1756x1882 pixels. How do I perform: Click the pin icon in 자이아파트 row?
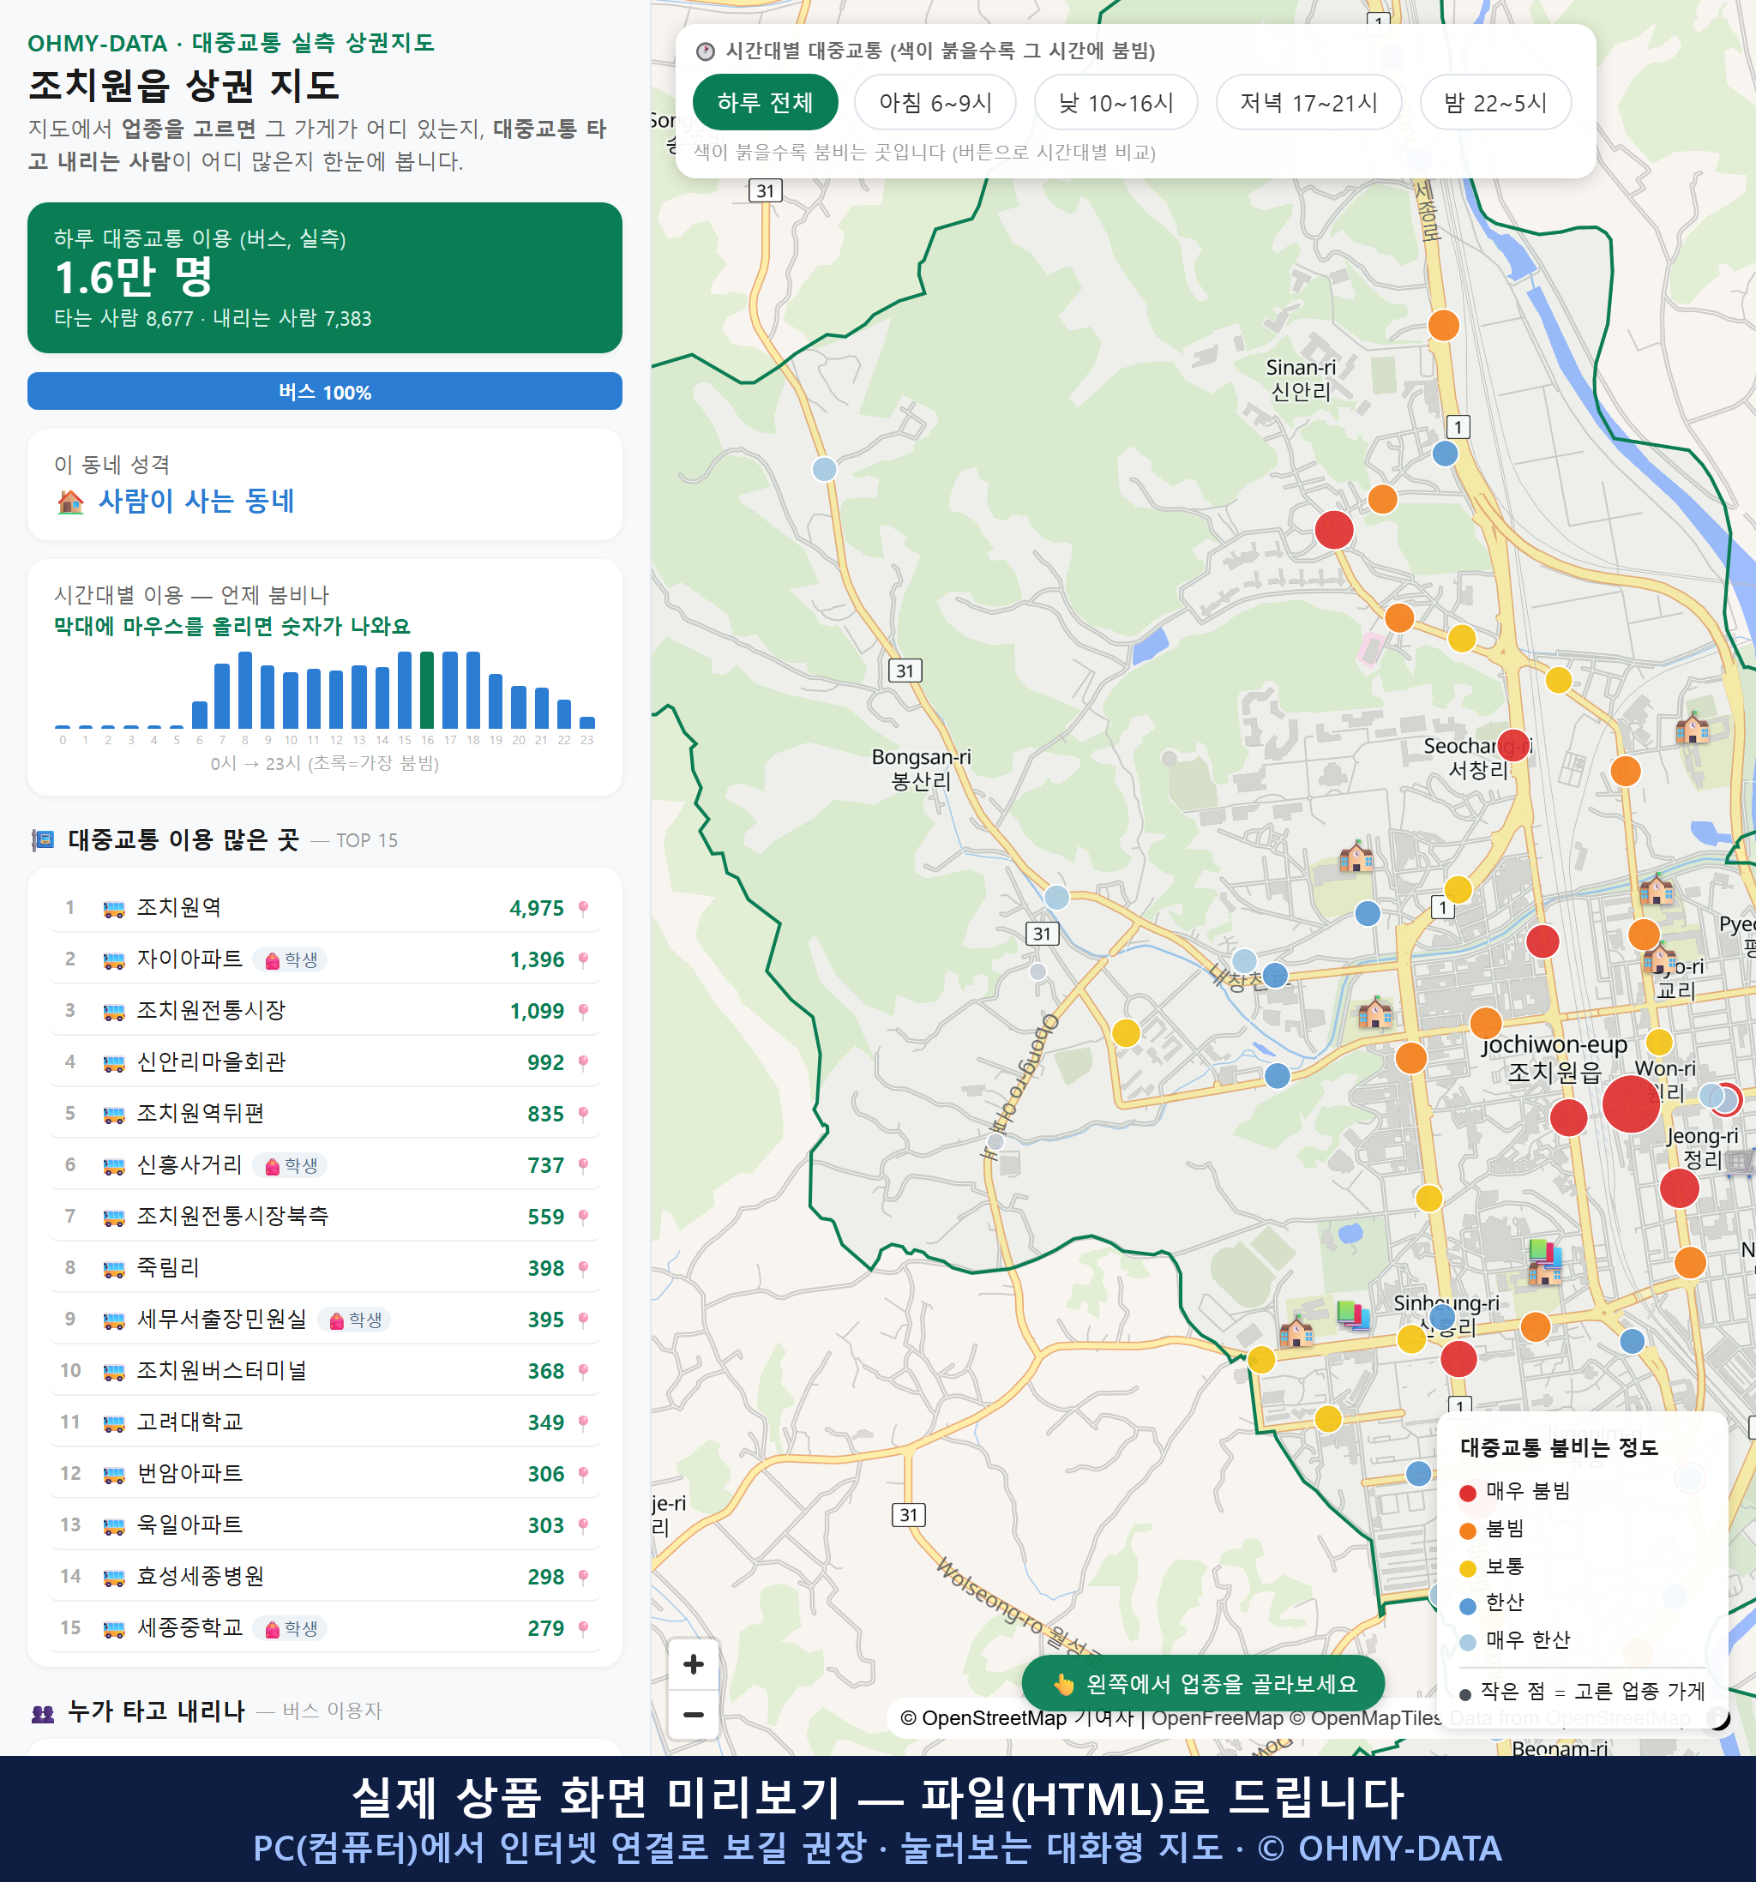583,959
